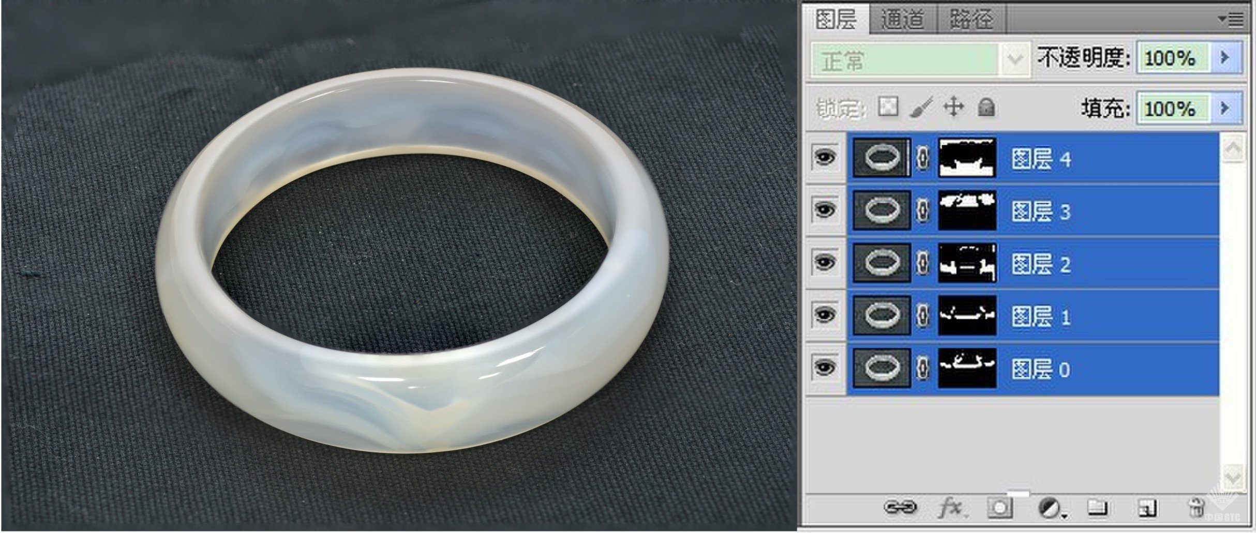Image resolution: width=1256 pixels, height=533 pixels.
Task: Switch to the 路径 tab
Action: point(971,20)
